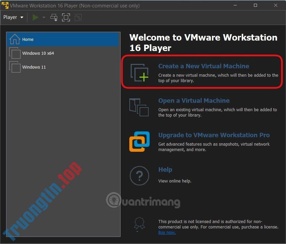This screenshot has height=244, width=286.
Task: Click the orange Workstation Pro upgrade icon
Action: pyautogui.click(x=139, y=142)
